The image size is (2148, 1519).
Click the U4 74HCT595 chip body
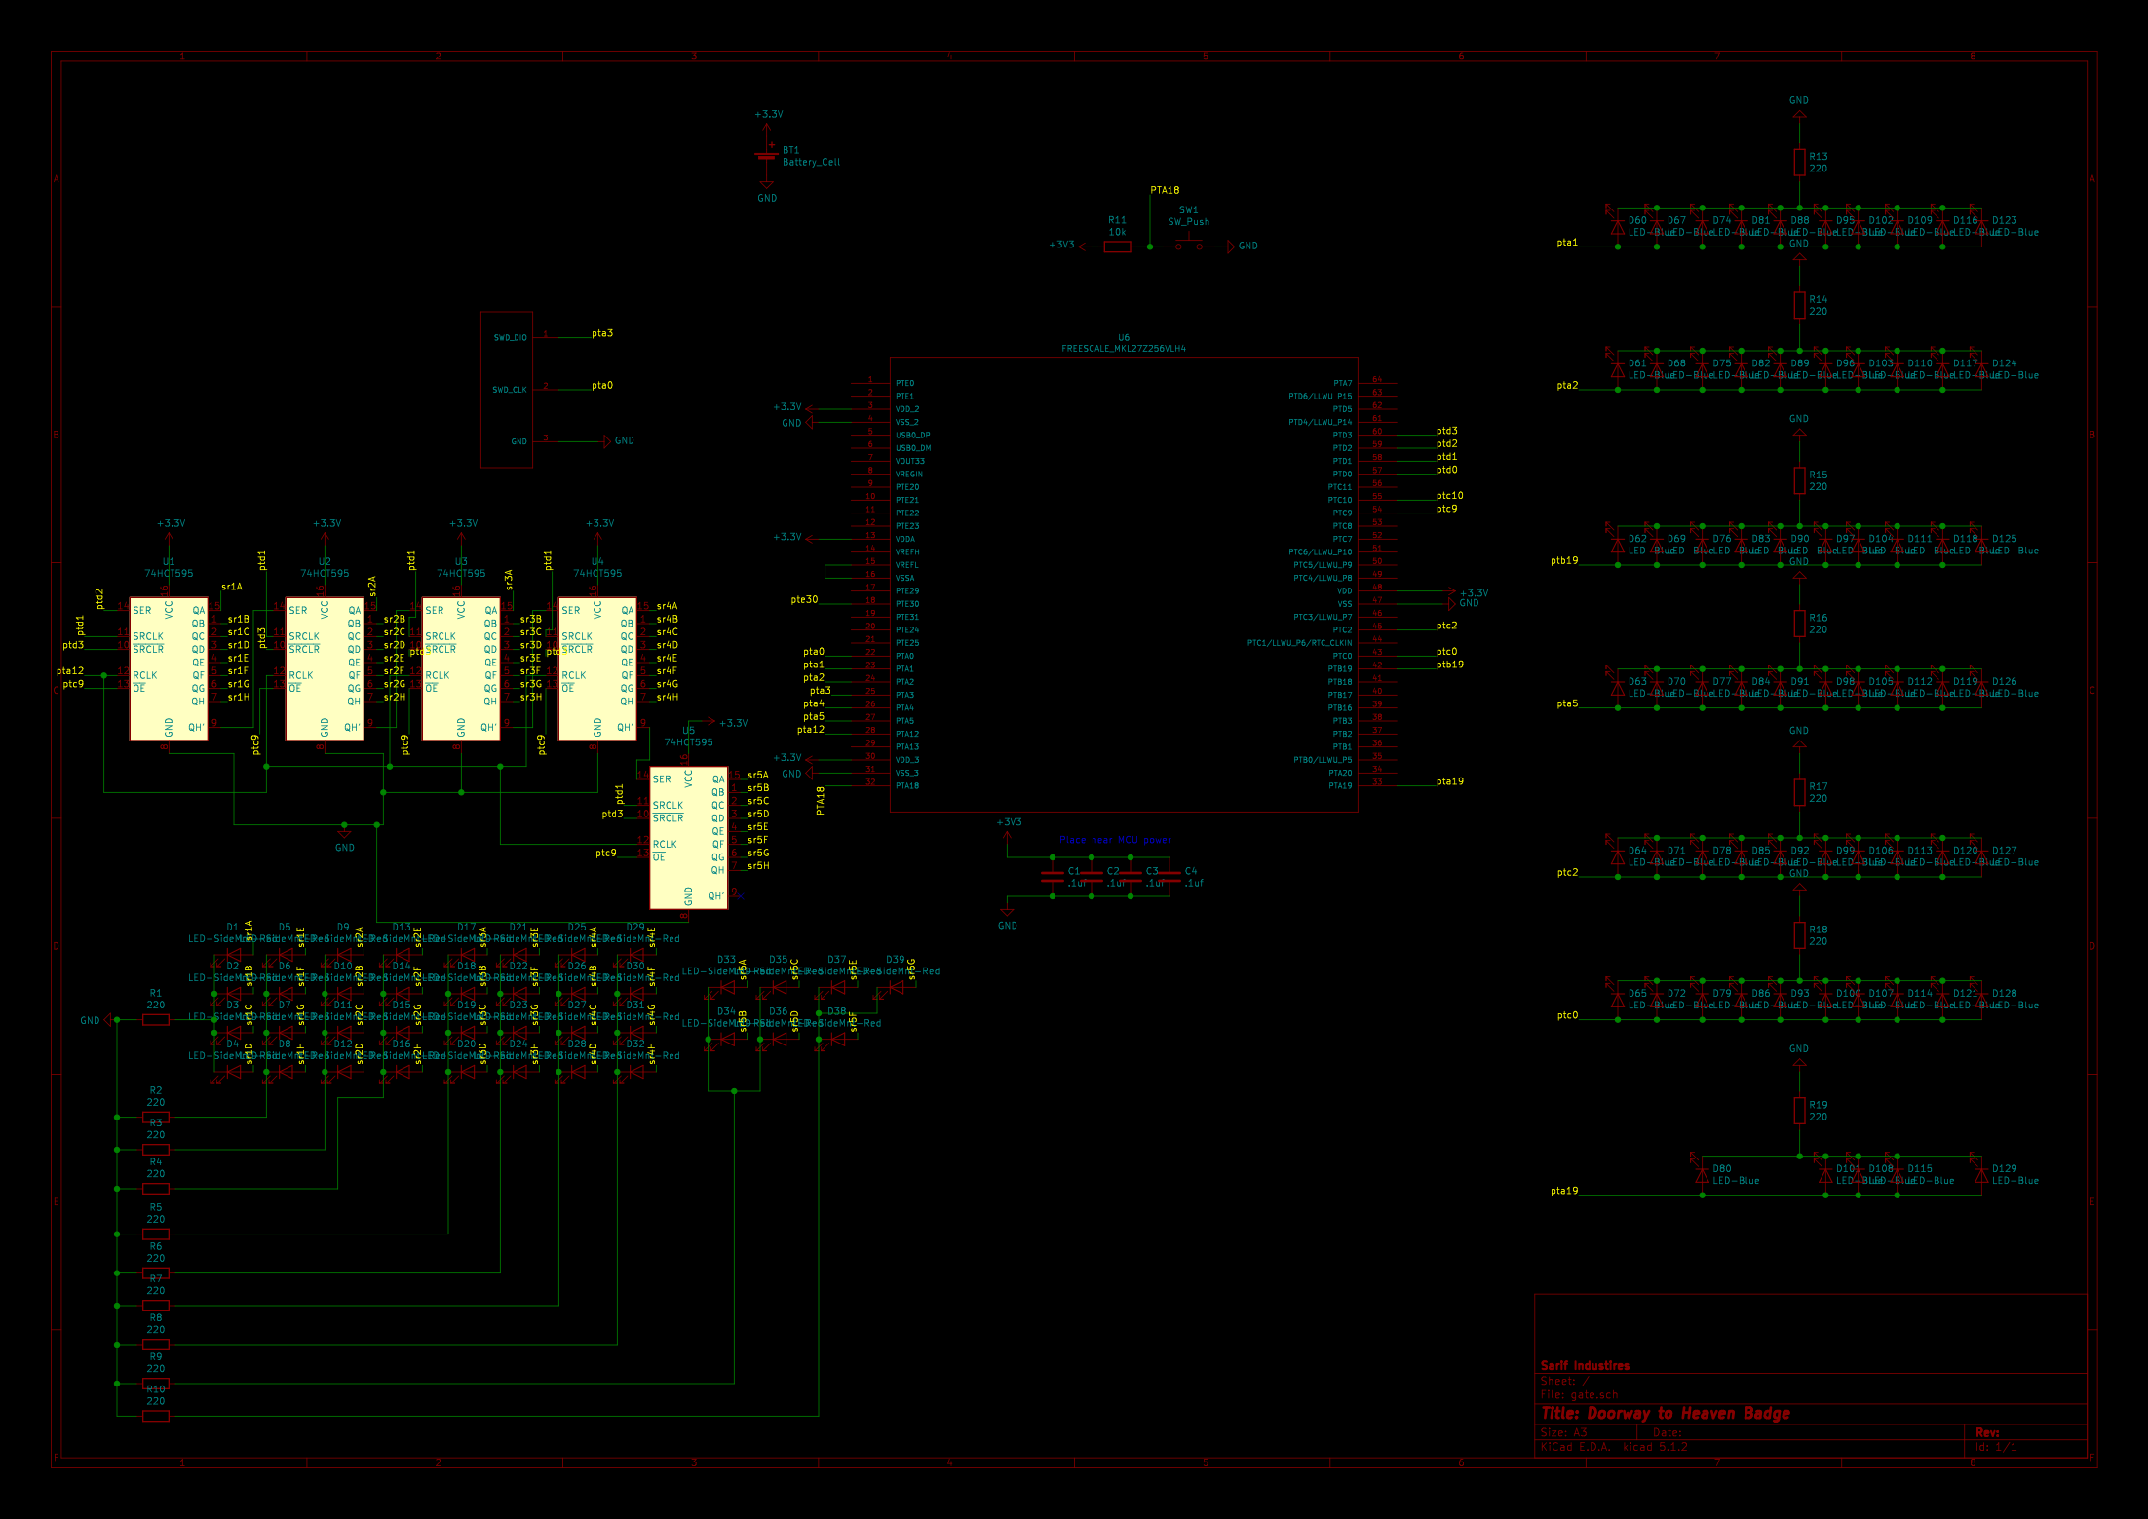coord(597,669)
